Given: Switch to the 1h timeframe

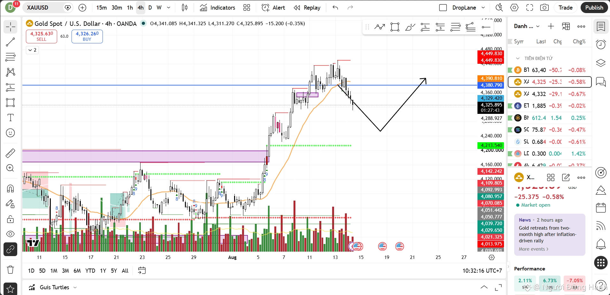Looking at the screenshot, I should coord(130,8).
